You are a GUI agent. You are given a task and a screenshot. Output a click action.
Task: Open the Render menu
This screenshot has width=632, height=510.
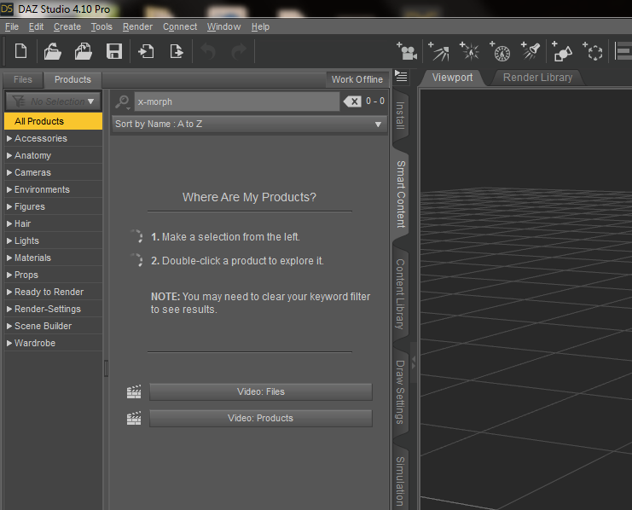point(137,26)
